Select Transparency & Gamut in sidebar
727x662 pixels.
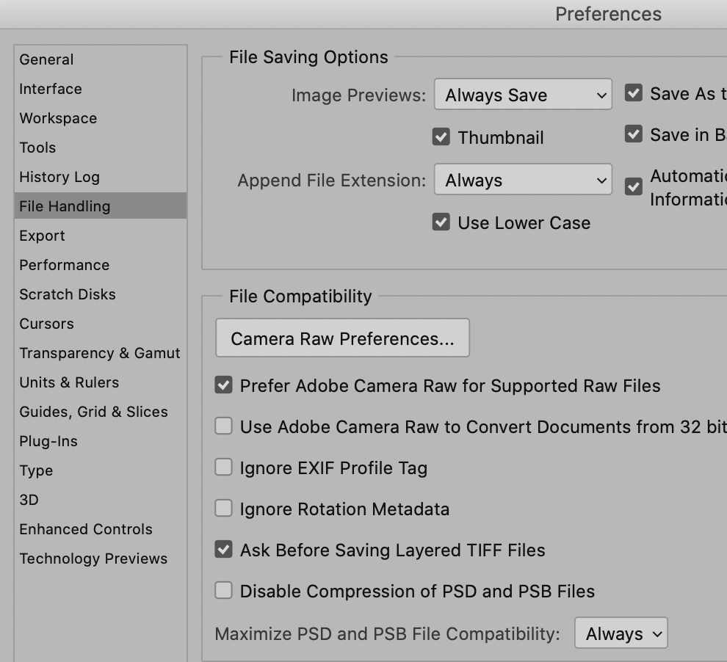point(100,353)
